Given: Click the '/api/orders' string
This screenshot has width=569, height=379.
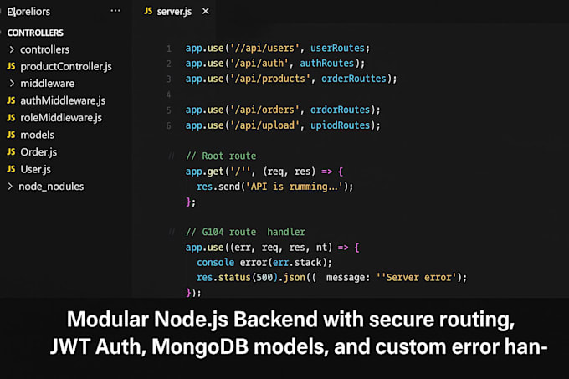Looking at the screenshot, I should pyautogui.click(x=264, y=110).
